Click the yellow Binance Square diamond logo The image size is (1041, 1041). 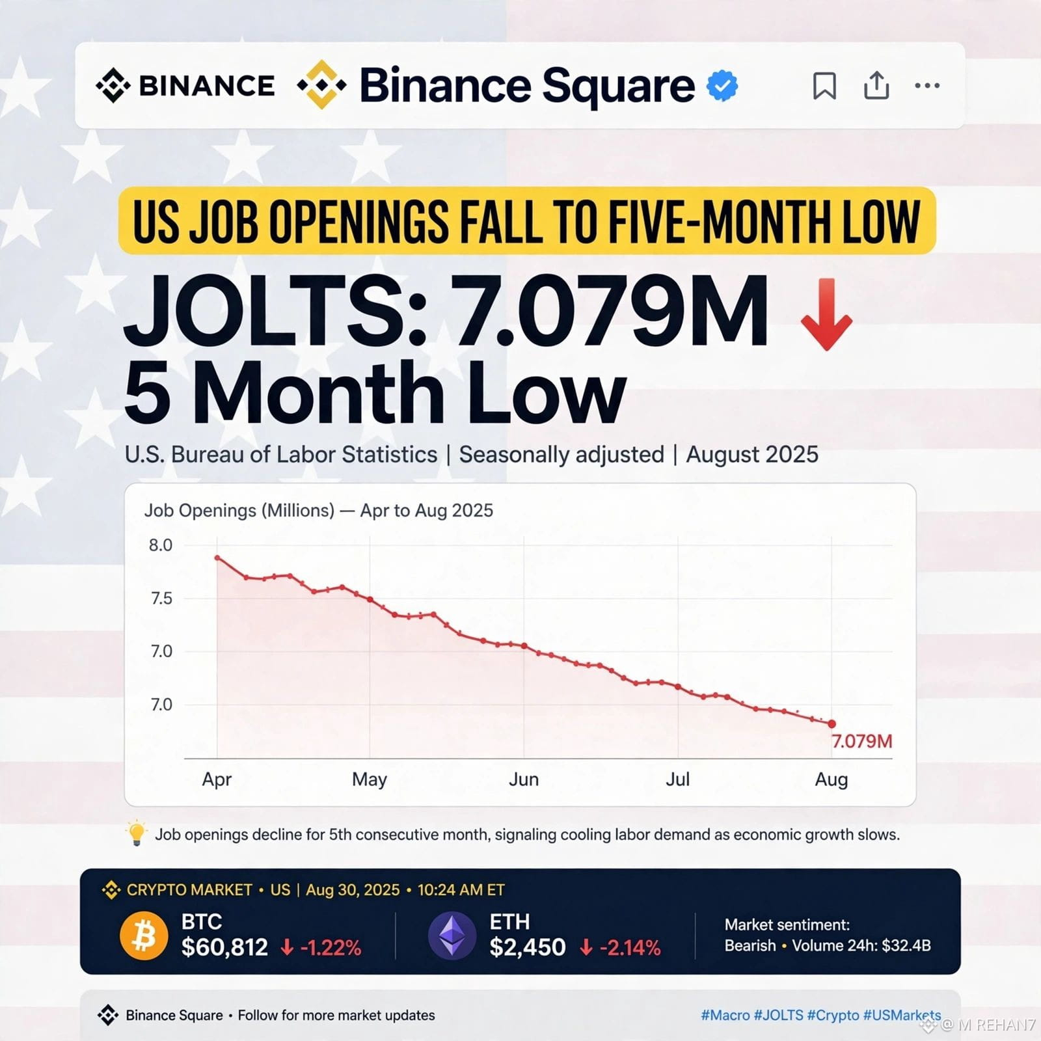321,85
